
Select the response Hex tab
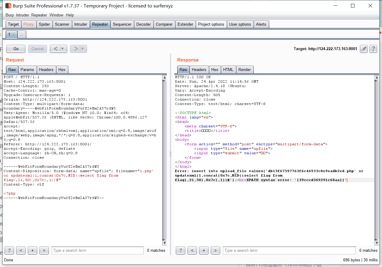[215, 70]
